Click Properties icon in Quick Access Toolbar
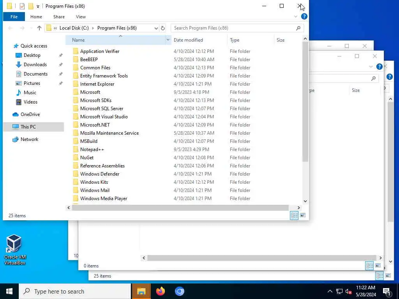The width and height of the screenshot is (399, 299). click(22, 6)
